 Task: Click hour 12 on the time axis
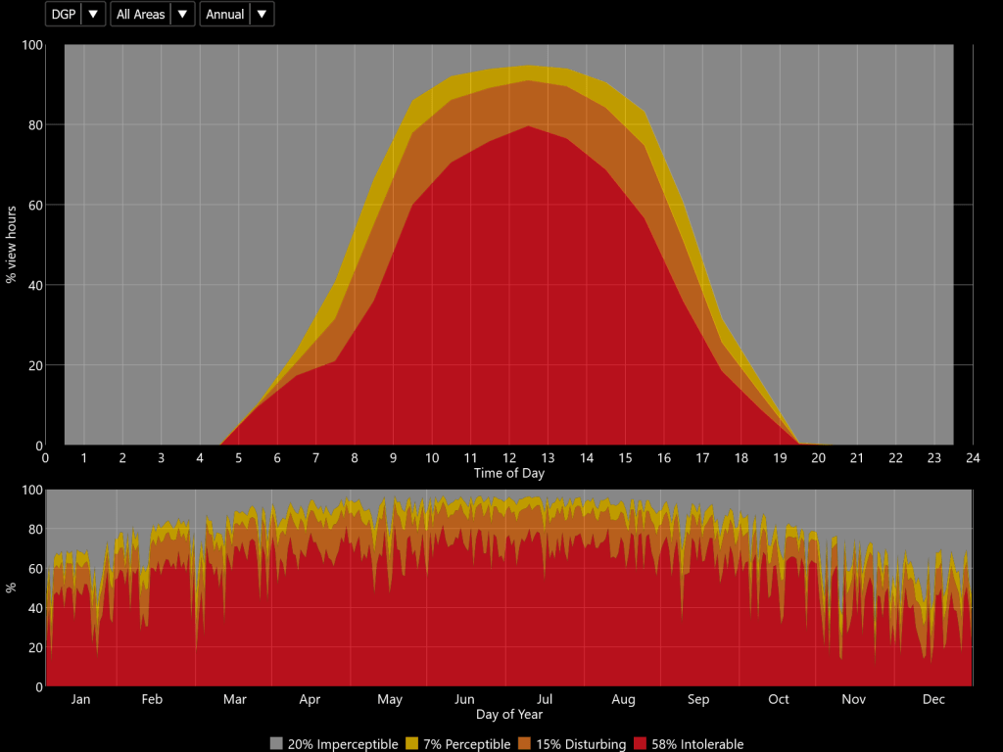click(509, 457)
